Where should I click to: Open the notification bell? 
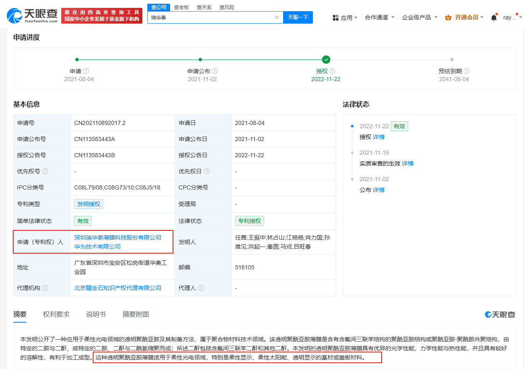point(494,17)
